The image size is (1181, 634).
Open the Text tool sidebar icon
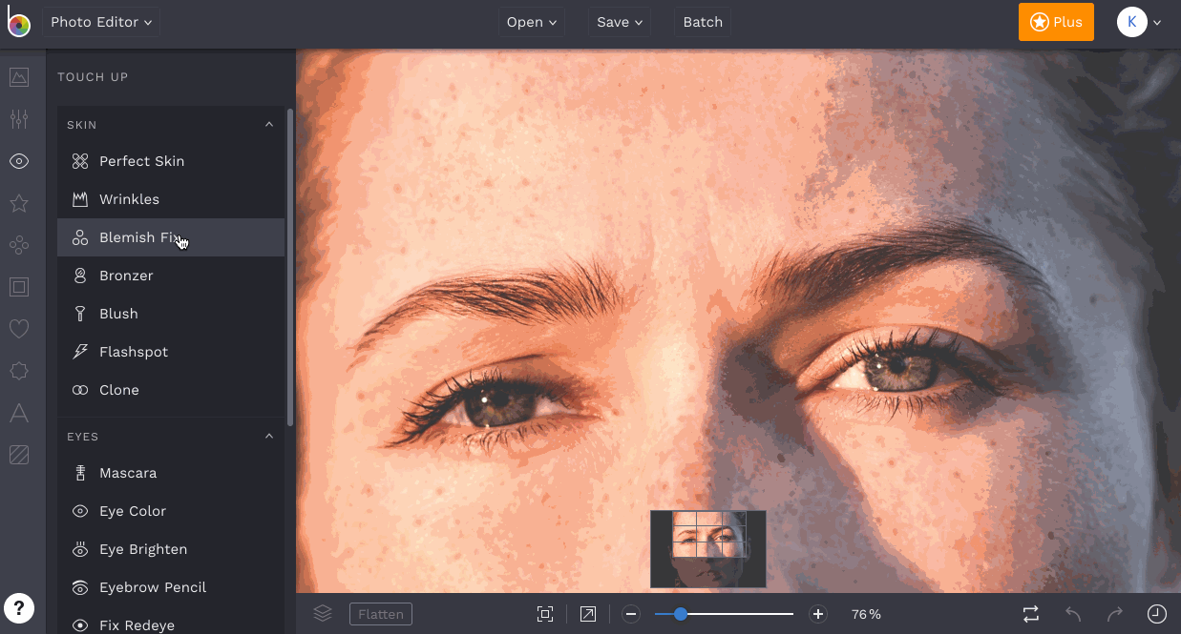click(x=19, y=413)
